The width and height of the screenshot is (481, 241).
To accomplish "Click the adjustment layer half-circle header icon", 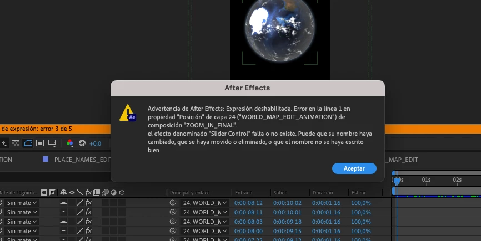I will tap(113, 192).
